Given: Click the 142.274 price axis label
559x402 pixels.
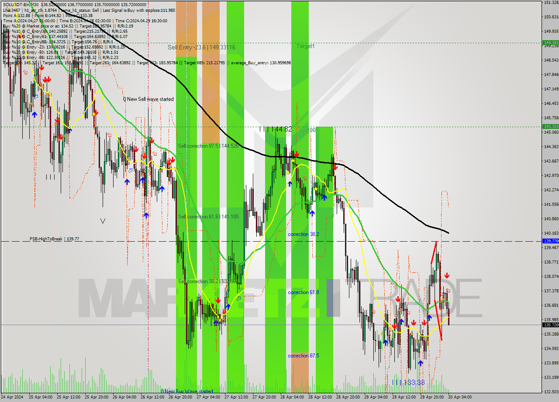Looking at the screenshot, I should coord(552,190).
